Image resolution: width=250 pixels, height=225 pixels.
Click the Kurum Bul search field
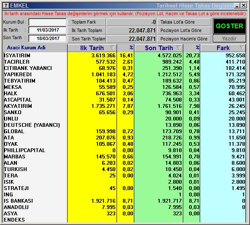[47, 22]
